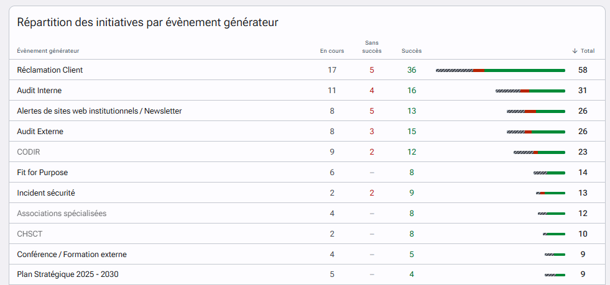Viewport: 610px width, 285px height.
Task: Click the total 14 for Fit for Purpose
Action: 583,173
